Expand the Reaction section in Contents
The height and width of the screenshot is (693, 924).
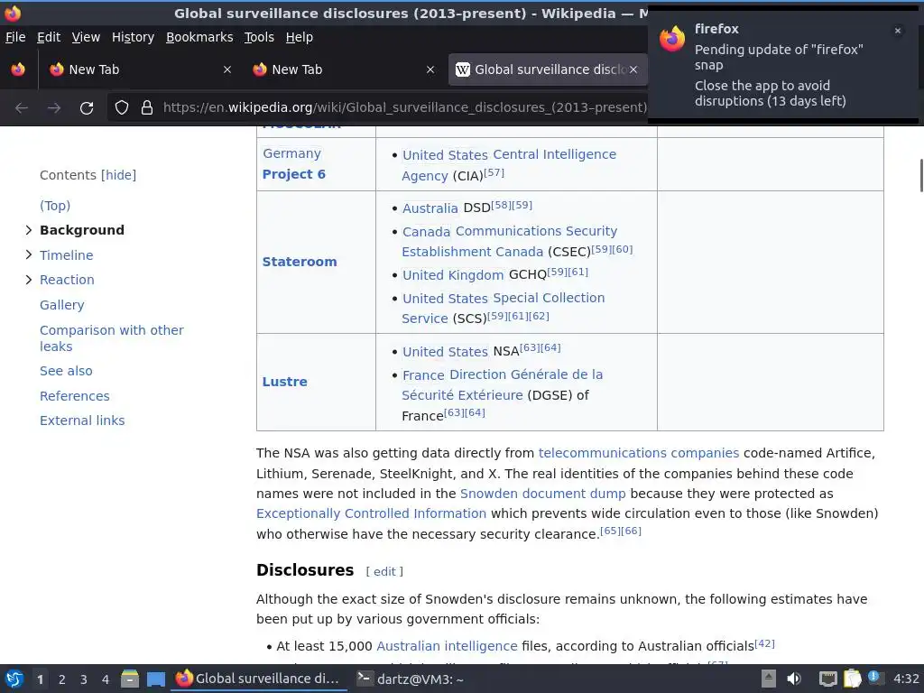click(x=28, y=280)
